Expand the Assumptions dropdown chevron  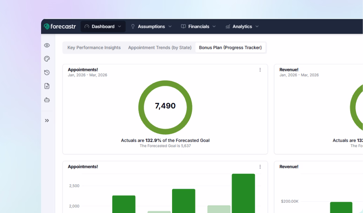[170, 26]
